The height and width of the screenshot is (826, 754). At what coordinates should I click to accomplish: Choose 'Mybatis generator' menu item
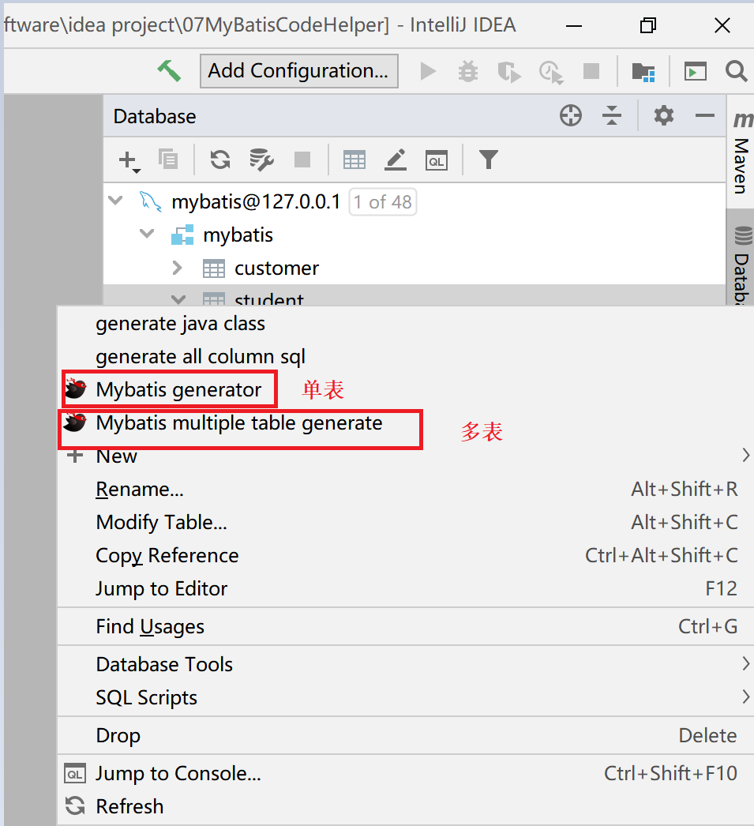406,389
